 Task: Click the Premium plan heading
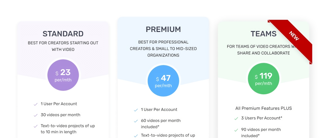(x=163, y=30)
